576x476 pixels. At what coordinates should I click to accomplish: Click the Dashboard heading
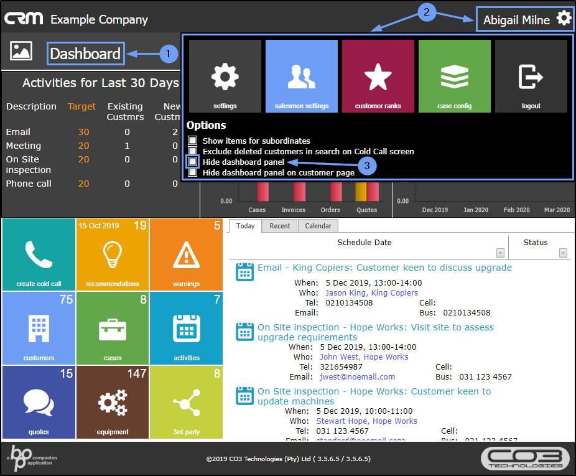(85, 54)
